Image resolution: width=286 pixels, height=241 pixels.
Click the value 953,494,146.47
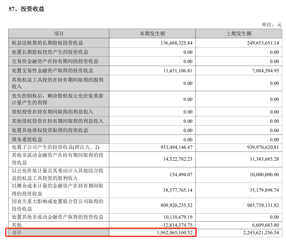click(x=176, y=147)
